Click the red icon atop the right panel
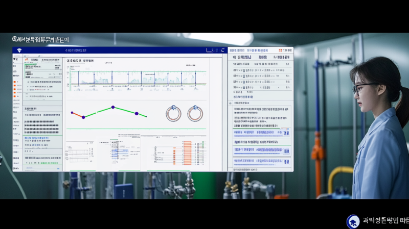The image size is (409, 229). tap(281, 50)
